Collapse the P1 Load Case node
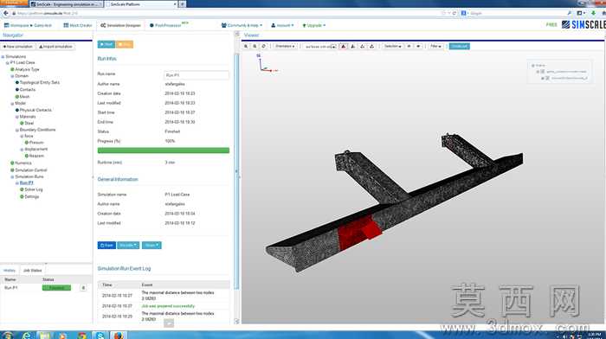This screenshot has height=339, width=606. pos(7,62)
